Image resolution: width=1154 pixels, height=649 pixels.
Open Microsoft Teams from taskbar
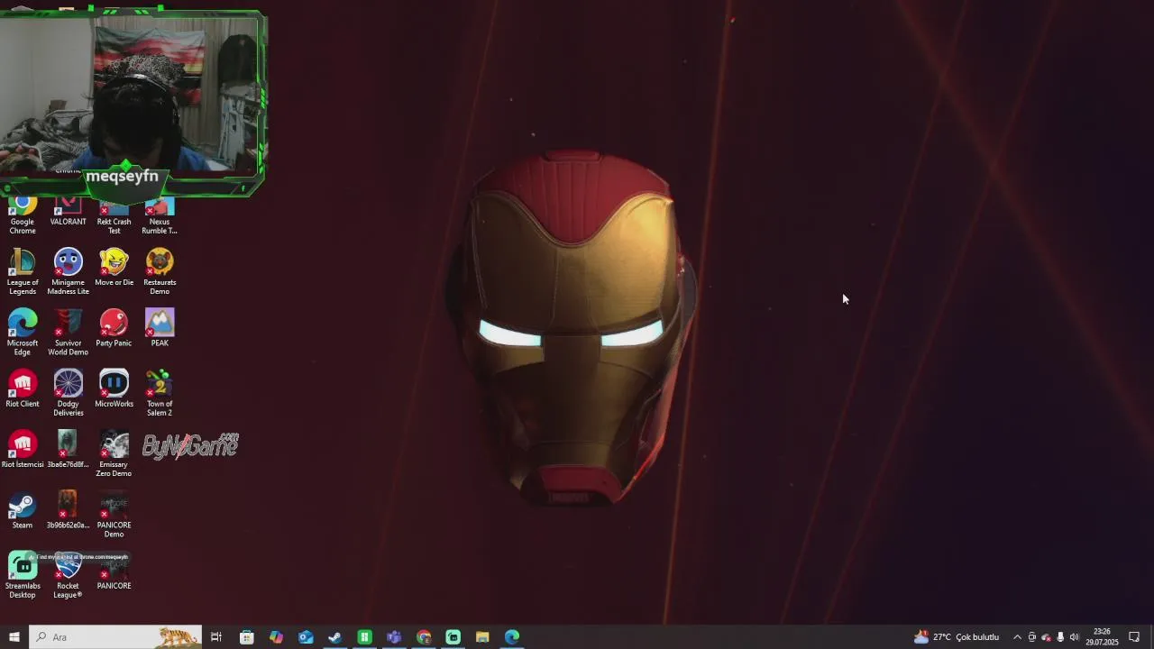tap(394, 637)
